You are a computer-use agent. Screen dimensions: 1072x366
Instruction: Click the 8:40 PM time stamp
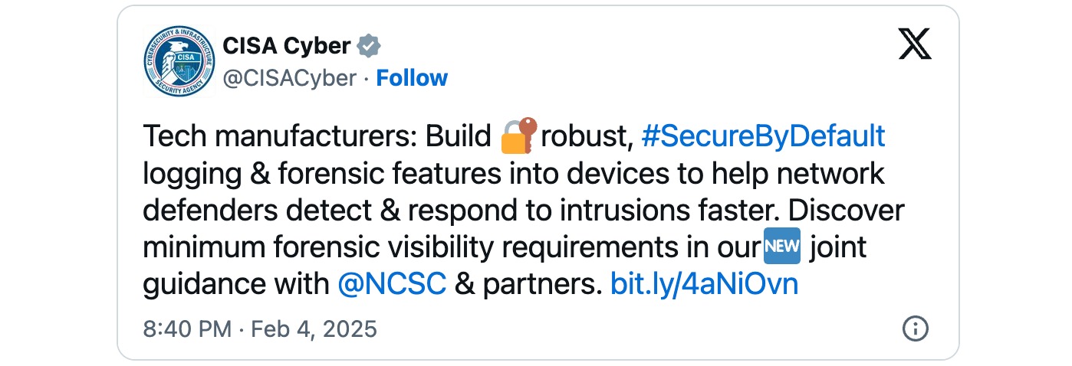187,329
